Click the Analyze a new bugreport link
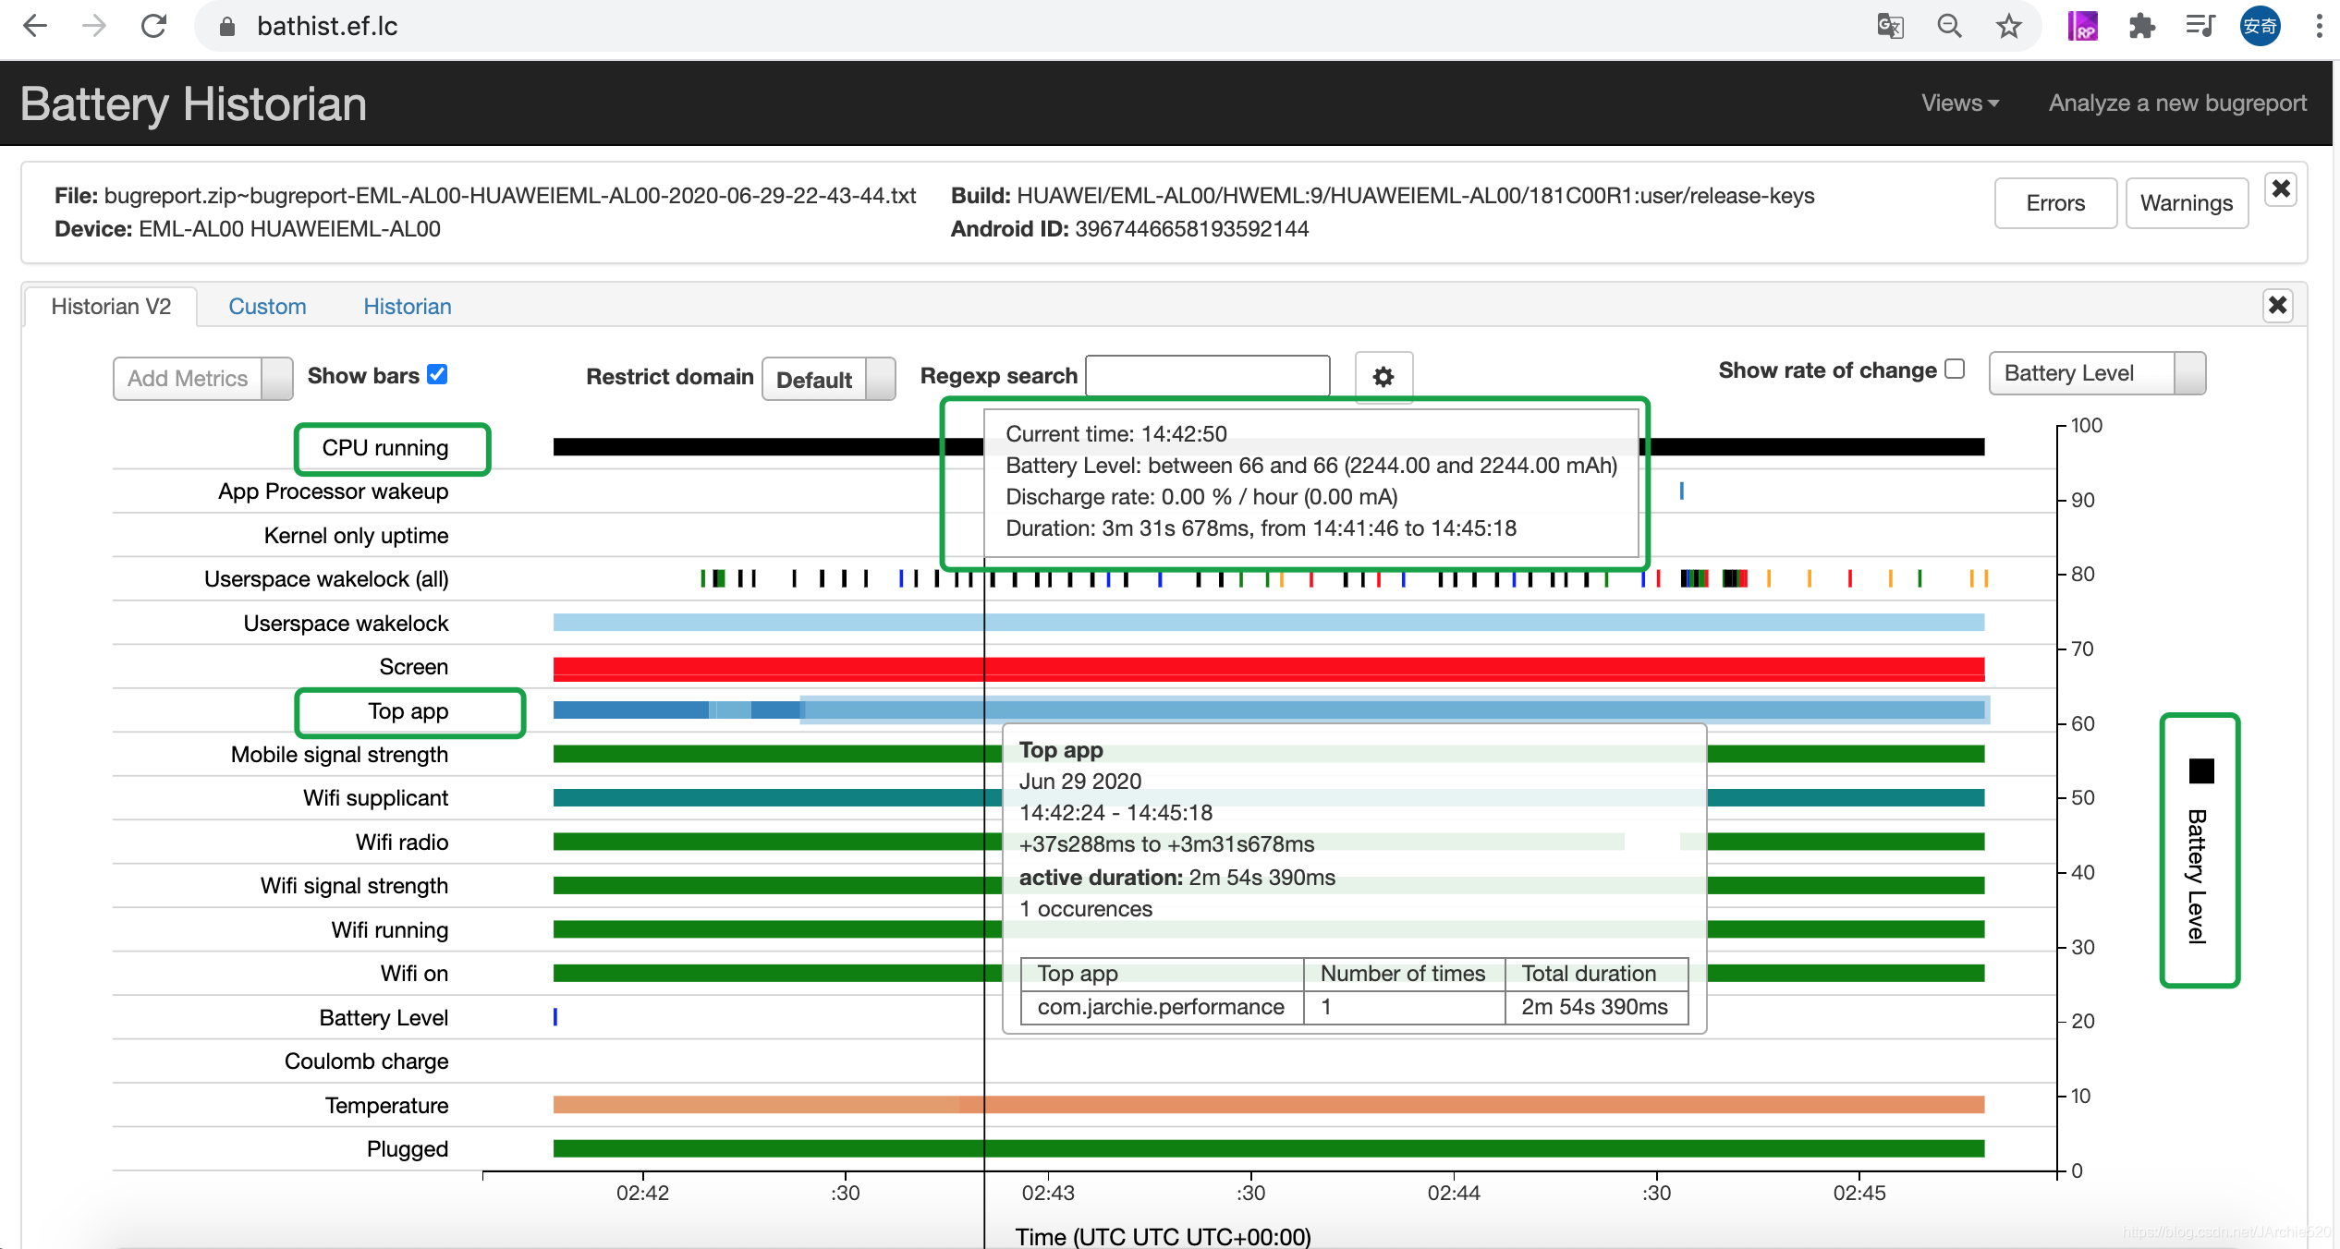The image size is (2340, 1249). [2176, 103]
